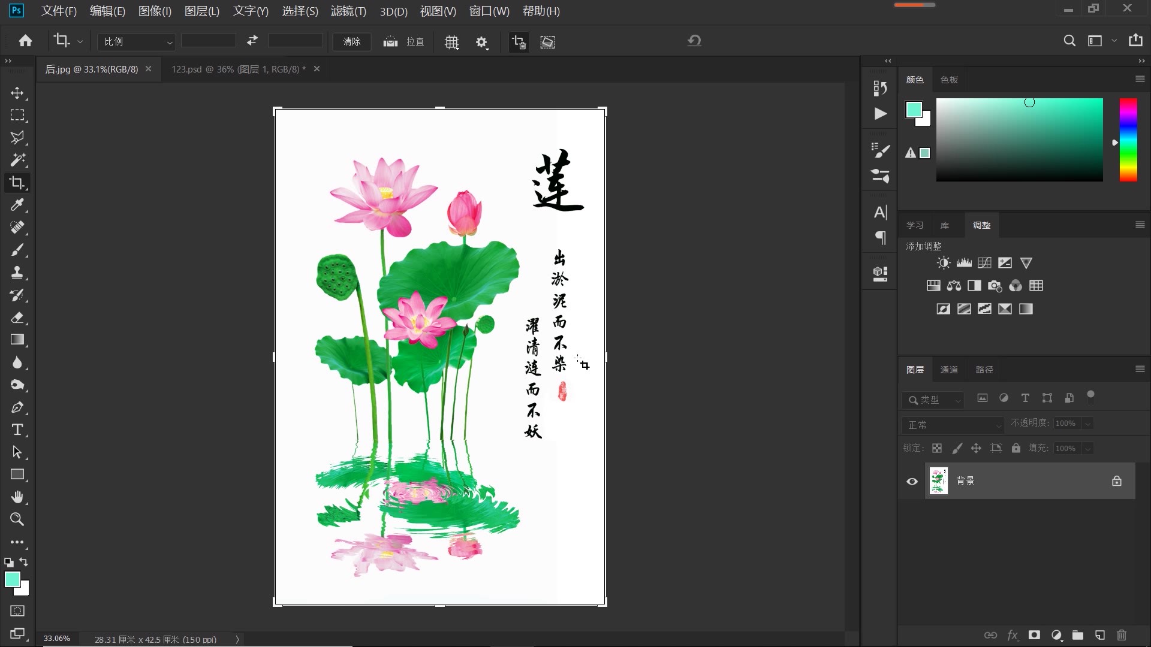Select the Horizontal Type tool

17,430
